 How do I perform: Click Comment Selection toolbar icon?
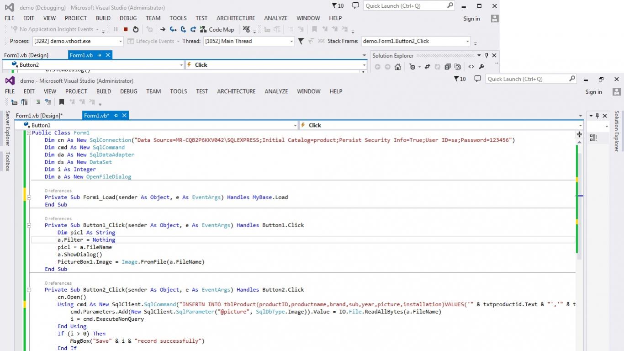tap(38, 102)
